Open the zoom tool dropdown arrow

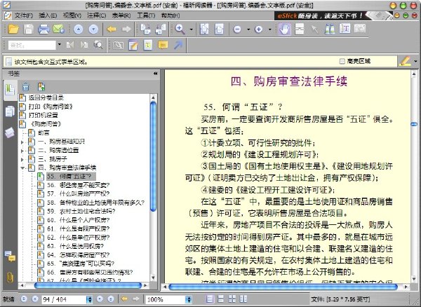191,29
